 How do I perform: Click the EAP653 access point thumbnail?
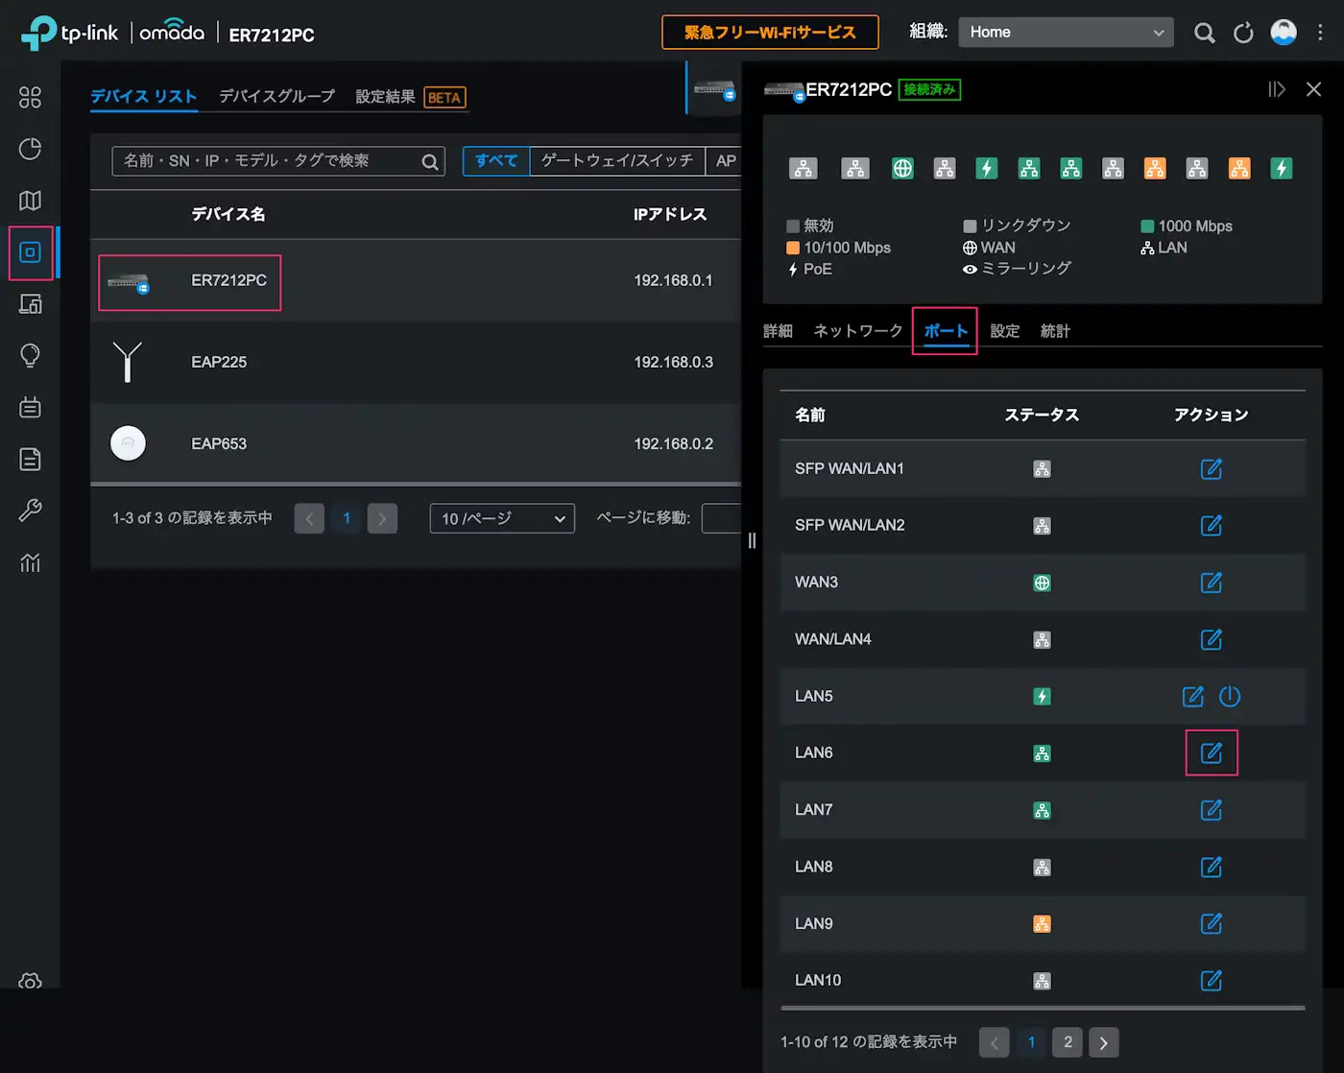click(x=128, y=443)
